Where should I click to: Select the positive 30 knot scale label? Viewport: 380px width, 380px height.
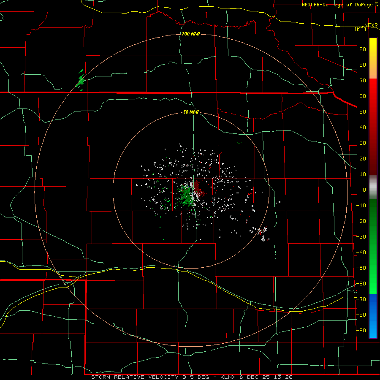click(x=363, y=143)
